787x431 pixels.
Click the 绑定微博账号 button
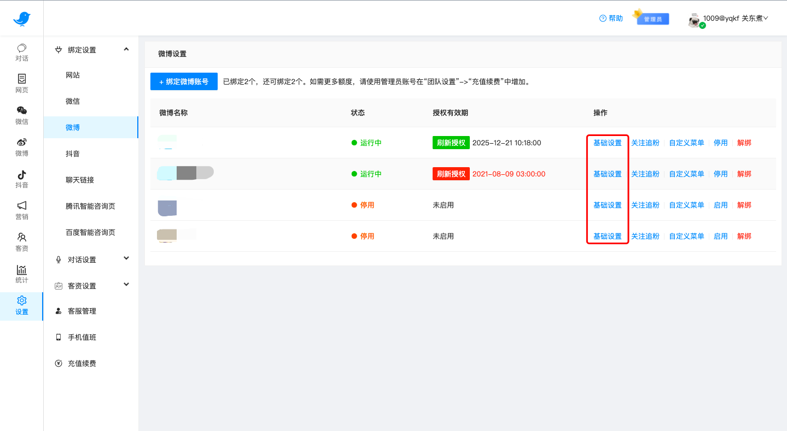(184, 81)
